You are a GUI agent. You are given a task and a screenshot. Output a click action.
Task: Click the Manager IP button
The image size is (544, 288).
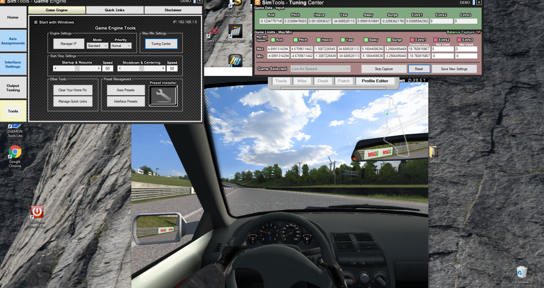pos(68,44)
